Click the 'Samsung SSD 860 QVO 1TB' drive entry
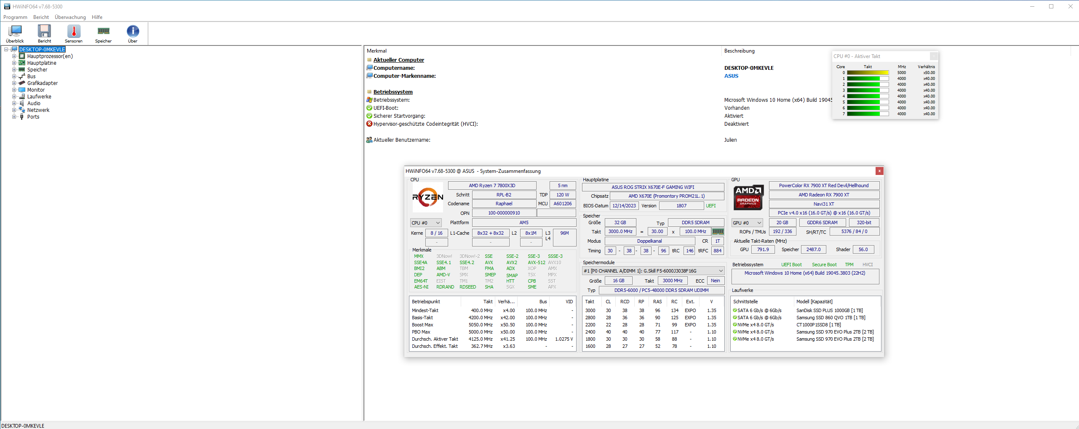The width and height of the screenshot is (1079, 429). tap(831, 318)
